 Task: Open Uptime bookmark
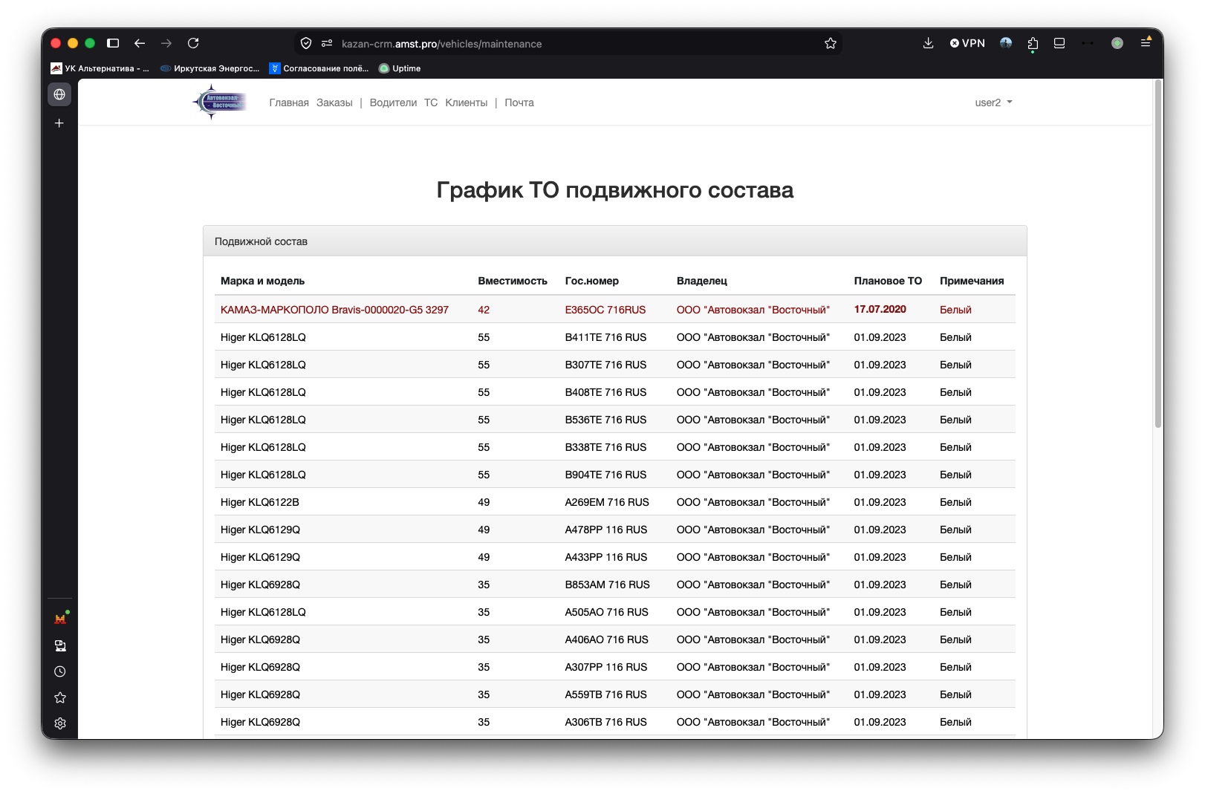coord(400,68)
